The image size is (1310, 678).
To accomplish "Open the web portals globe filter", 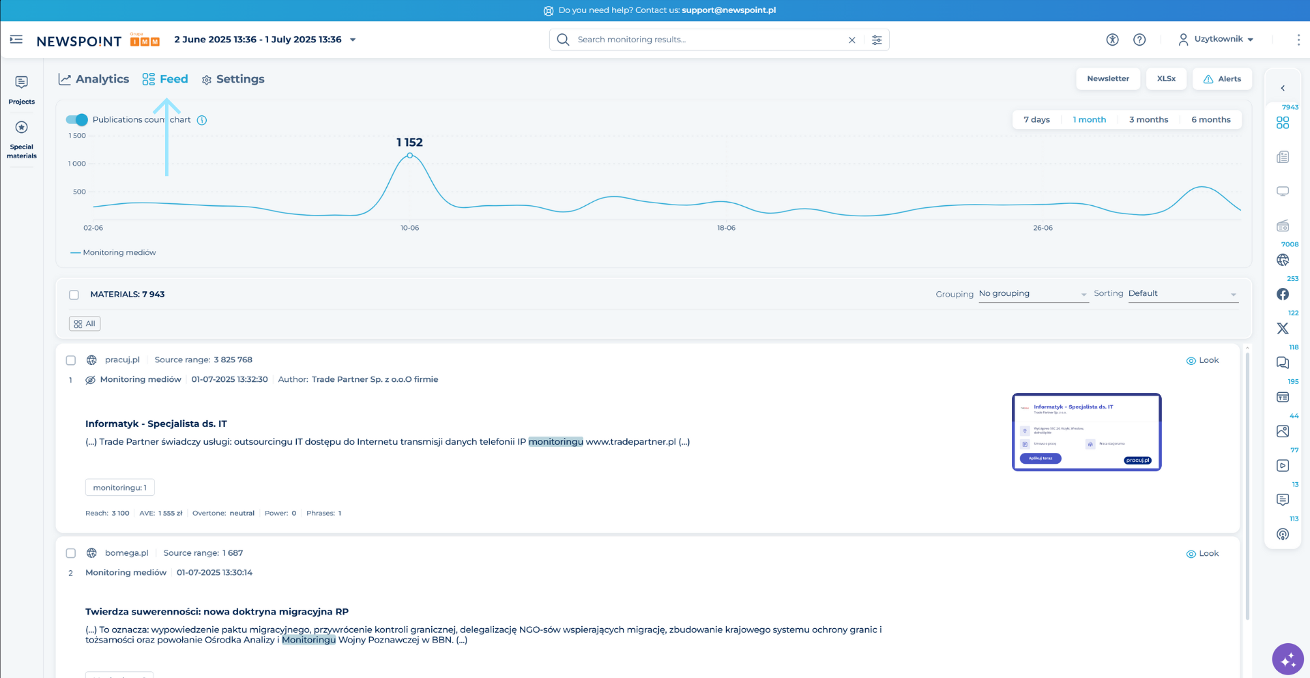I will click(1283, 260).
